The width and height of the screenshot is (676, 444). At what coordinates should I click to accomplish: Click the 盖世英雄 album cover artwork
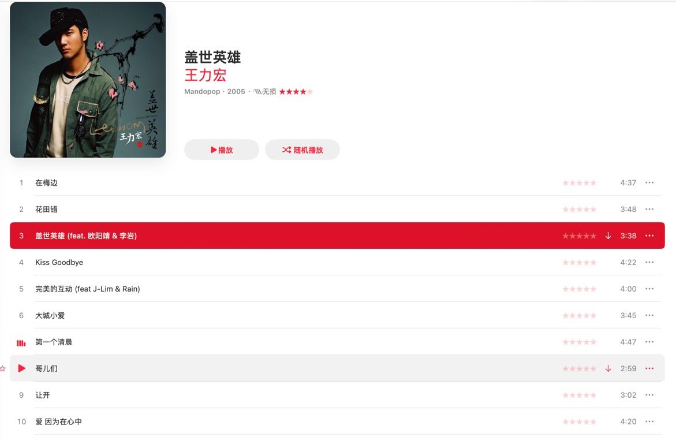coord(88,80)
